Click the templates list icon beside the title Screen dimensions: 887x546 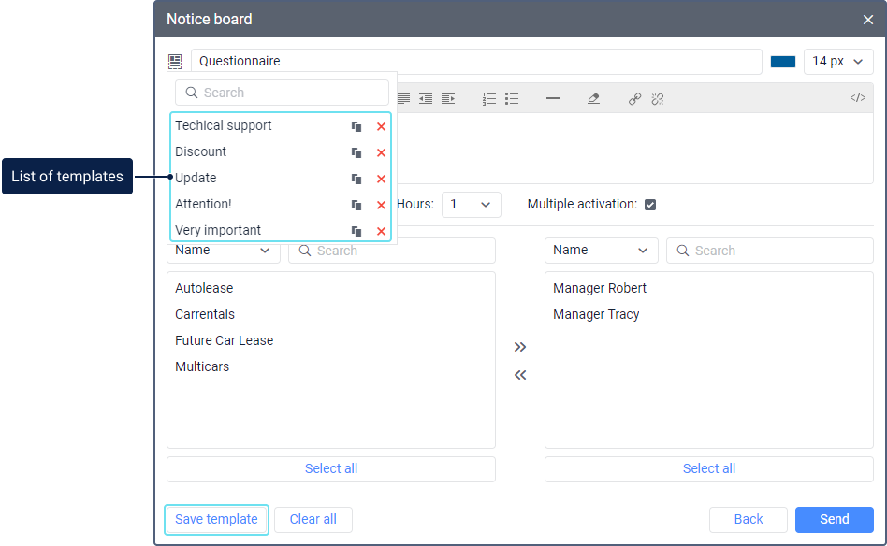(x=175, y=62)
